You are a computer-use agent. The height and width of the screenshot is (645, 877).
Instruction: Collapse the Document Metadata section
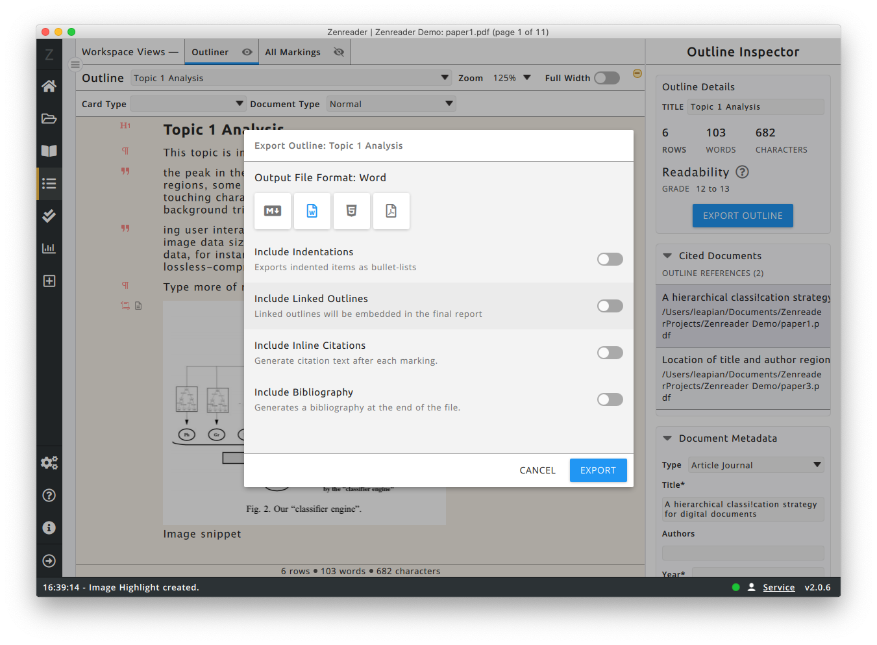[x=667, y=438]
